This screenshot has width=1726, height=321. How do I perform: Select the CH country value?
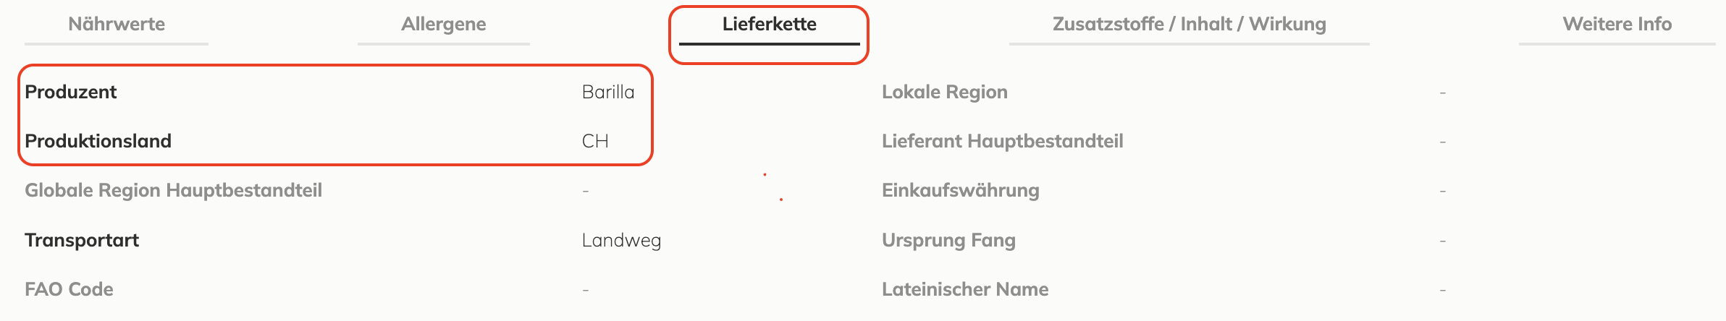point(595,141)
